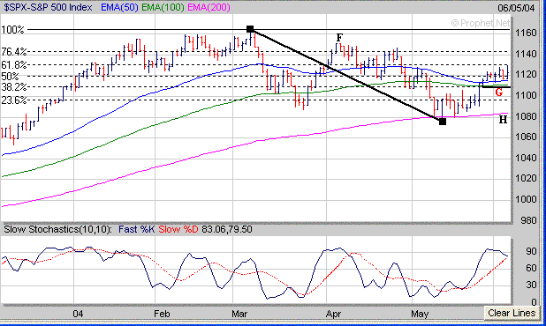Click the 61.8% retracement label
Image resolution: width=546 pixels, height=326 pixels.
coord(13,64)
